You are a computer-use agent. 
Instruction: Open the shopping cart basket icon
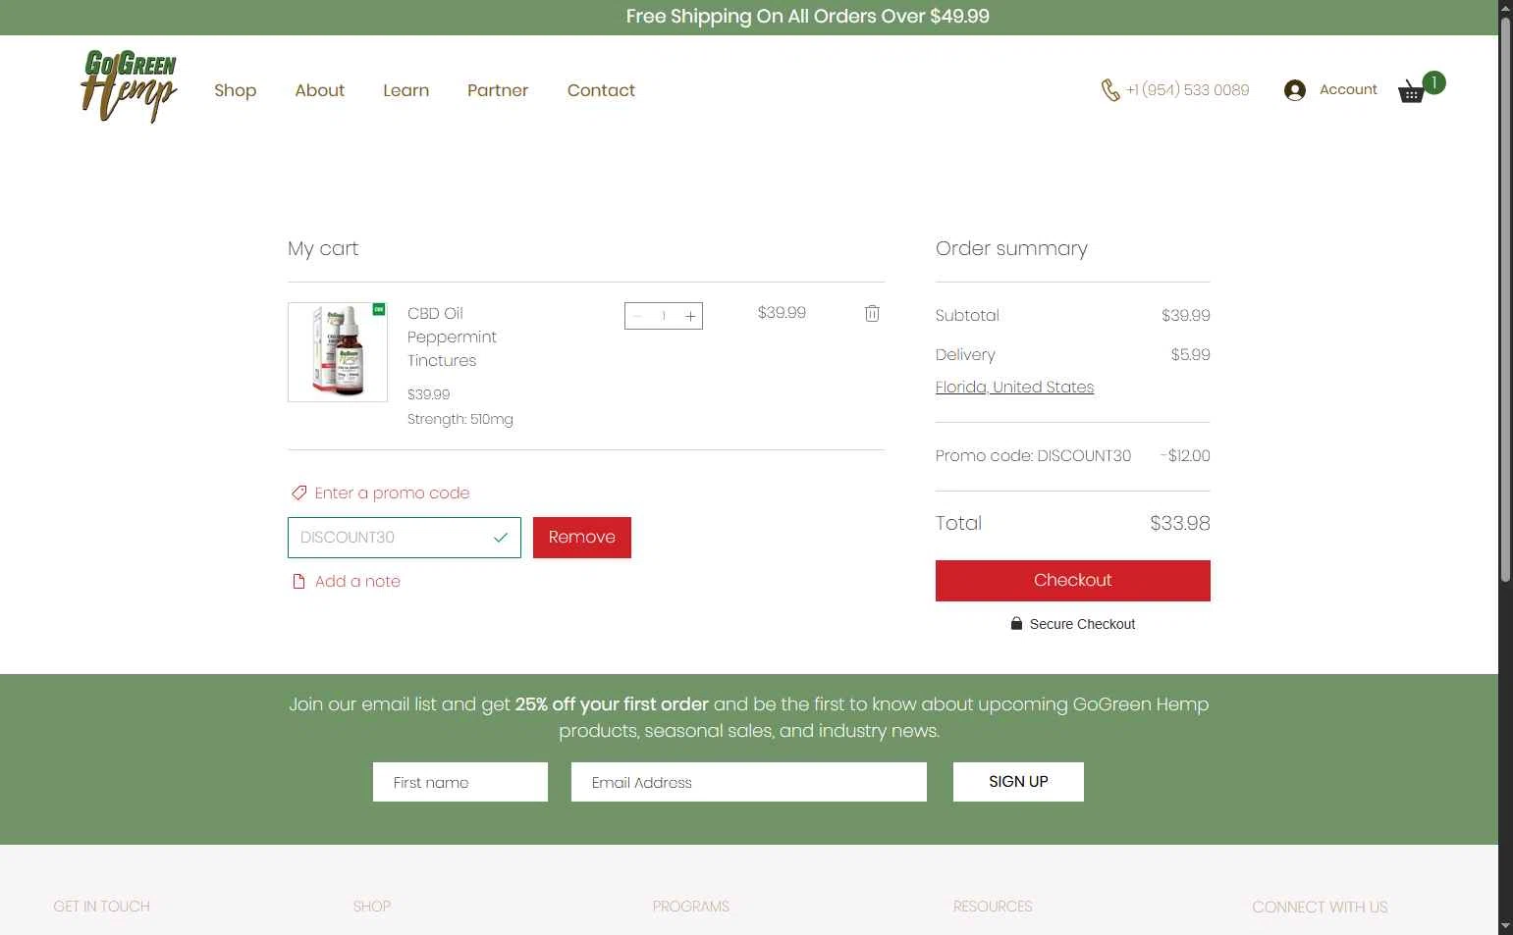point(1411,91)
